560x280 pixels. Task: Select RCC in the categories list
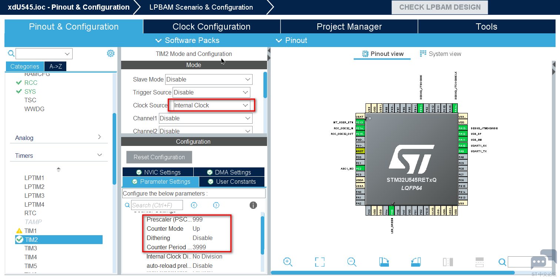point(31,83)
